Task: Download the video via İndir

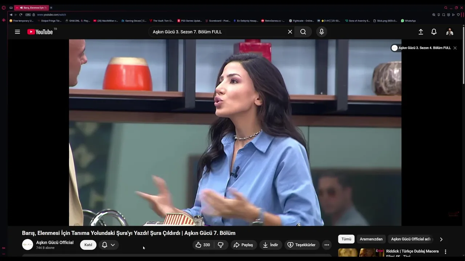Action: [270, 245]
